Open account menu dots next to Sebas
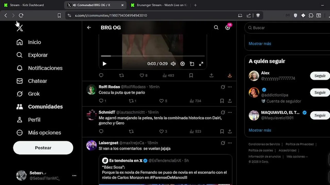 click(74, 176)
